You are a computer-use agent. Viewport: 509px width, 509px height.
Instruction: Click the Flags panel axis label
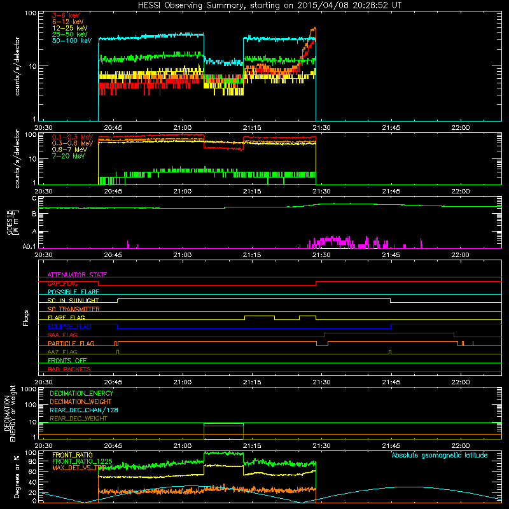click(25, 317)
